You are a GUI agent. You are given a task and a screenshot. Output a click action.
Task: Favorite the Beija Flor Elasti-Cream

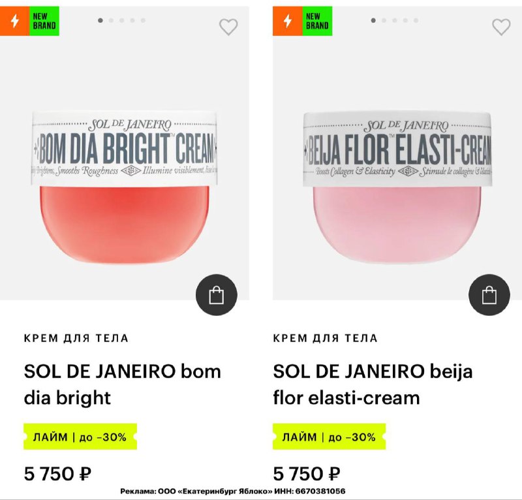click(x=501, y=27)
